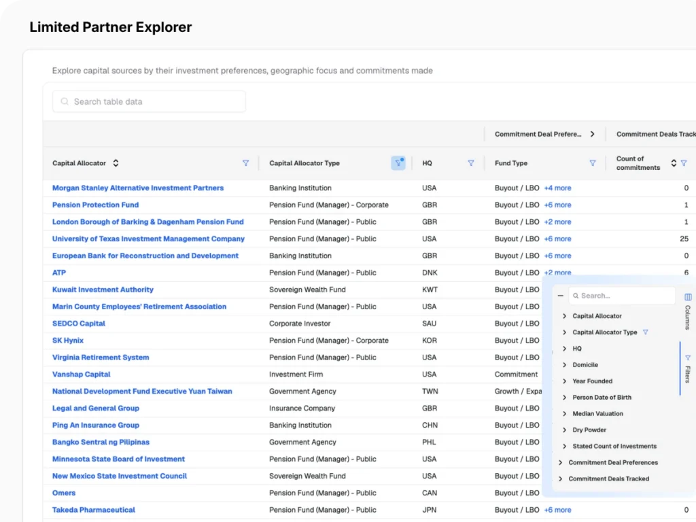Open Takeda Pharmaceutical link
The width and height of the screenshot is (696, 522).
tap(94, 510)
